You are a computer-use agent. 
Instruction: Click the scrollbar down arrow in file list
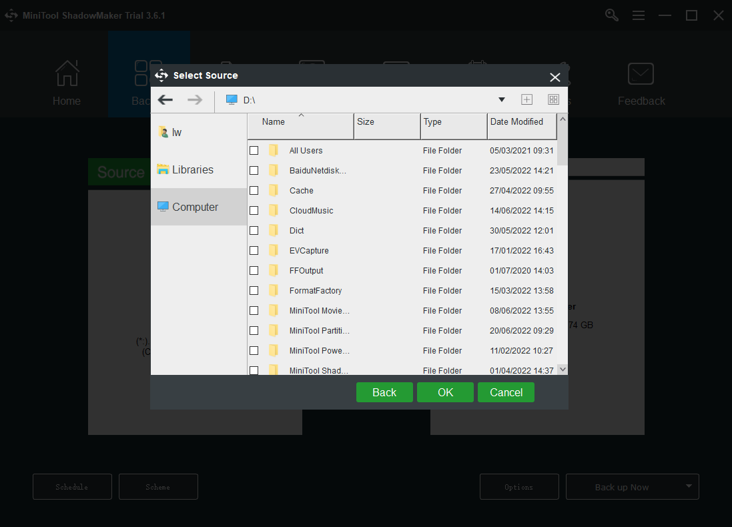pyautogui.click(x=563, y=369)
